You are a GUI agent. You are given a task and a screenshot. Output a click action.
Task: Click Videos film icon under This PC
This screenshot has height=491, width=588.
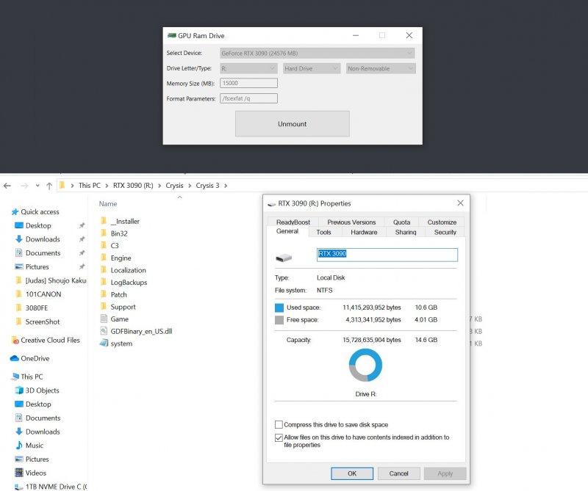pyautogui.click(x=19, y=473)
